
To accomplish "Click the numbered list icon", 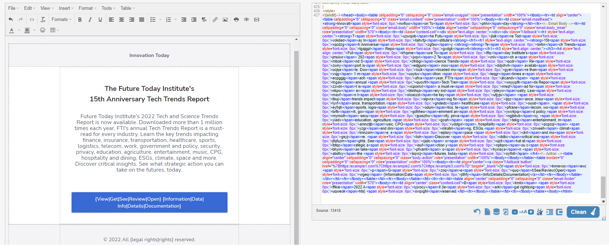I will point(168,20).
